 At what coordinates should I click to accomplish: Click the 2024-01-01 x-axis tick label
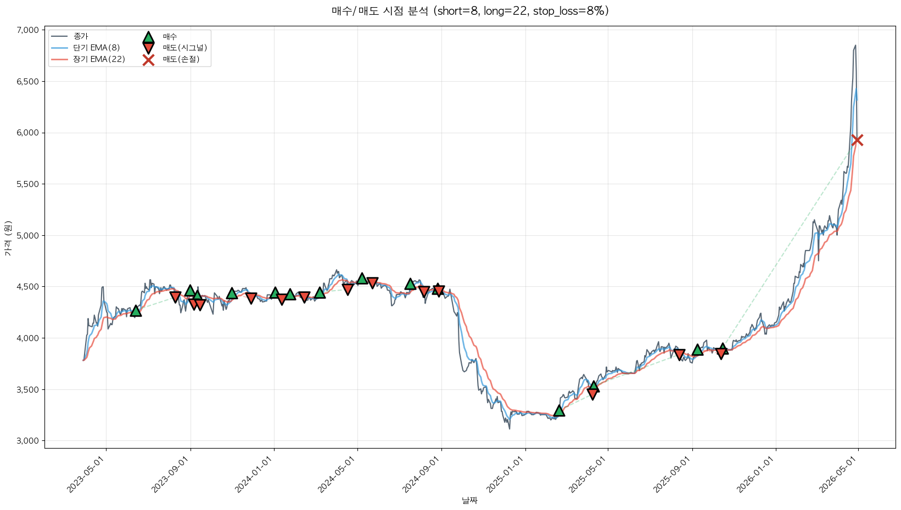tap(254, 475)
